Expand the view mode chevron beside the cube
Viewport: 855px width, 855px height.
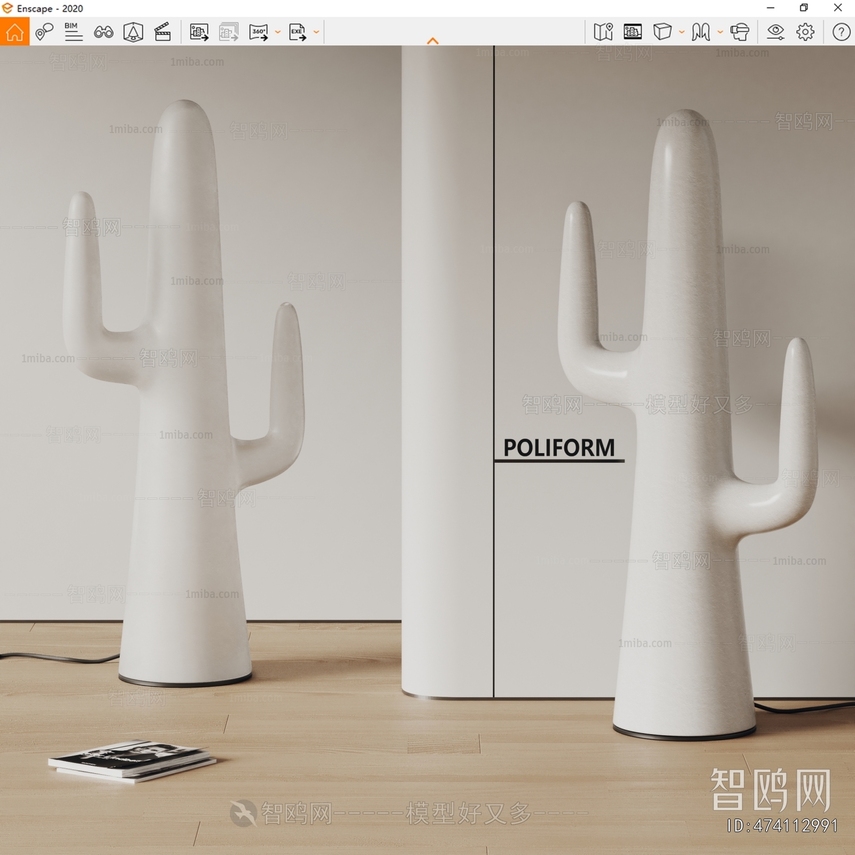coord(681,33)
